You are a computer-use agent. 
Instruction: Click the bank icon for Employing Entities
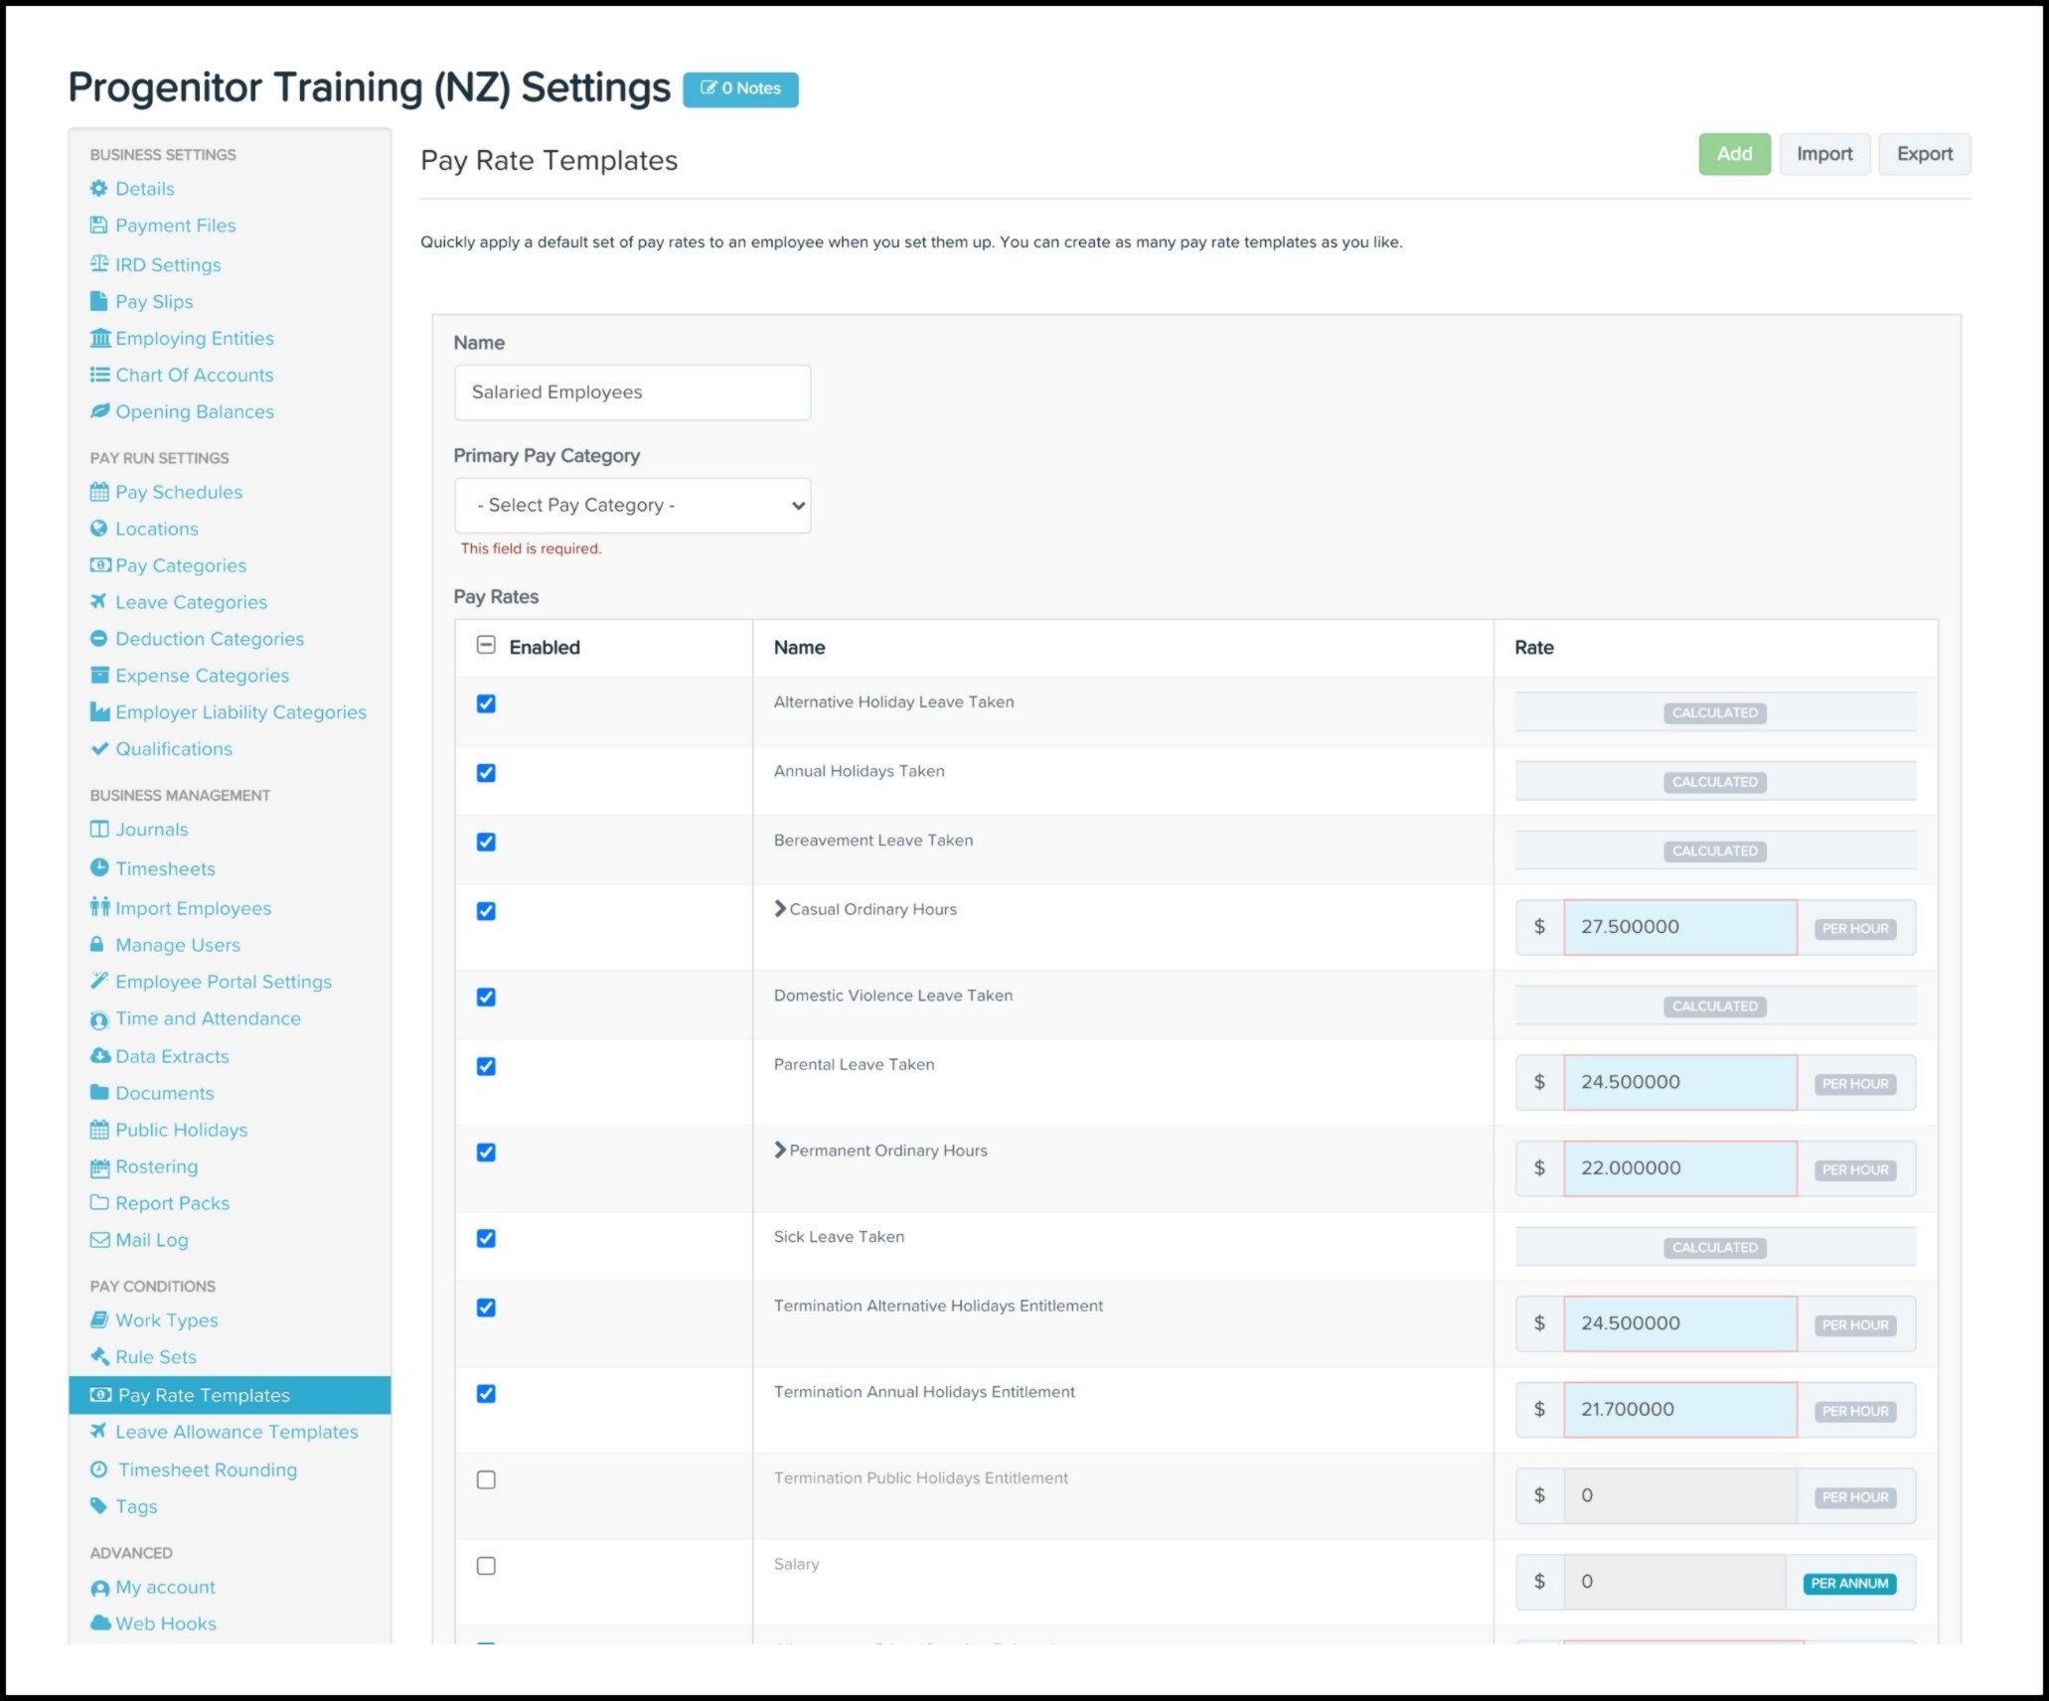[99, 339]
